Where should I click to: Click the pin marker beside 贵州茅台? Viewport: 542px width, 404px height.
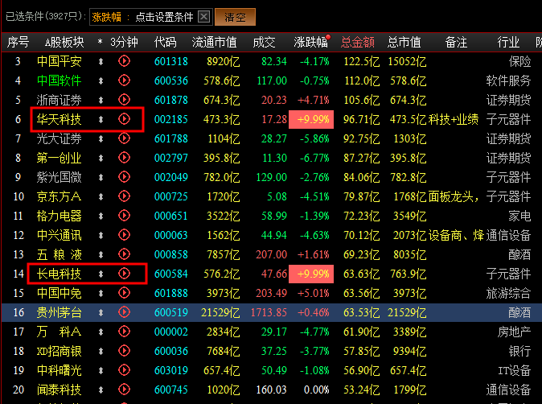point(101,313)
